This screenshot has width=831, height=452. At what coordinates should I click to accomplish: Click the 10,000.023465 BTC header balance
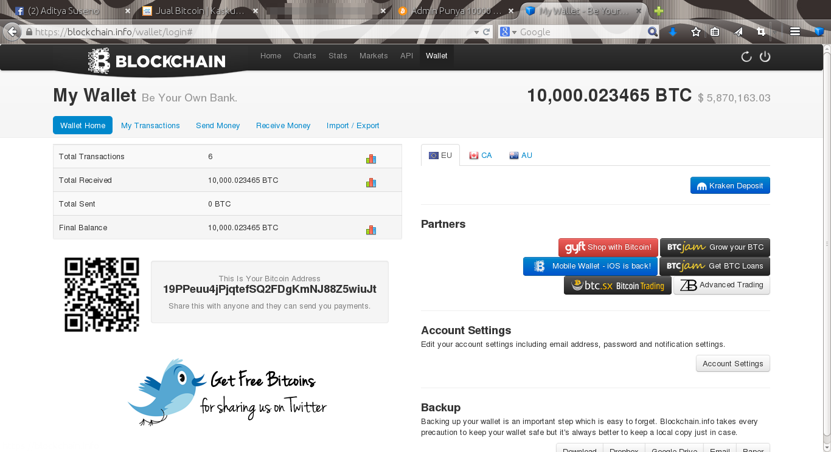point(610,95)
